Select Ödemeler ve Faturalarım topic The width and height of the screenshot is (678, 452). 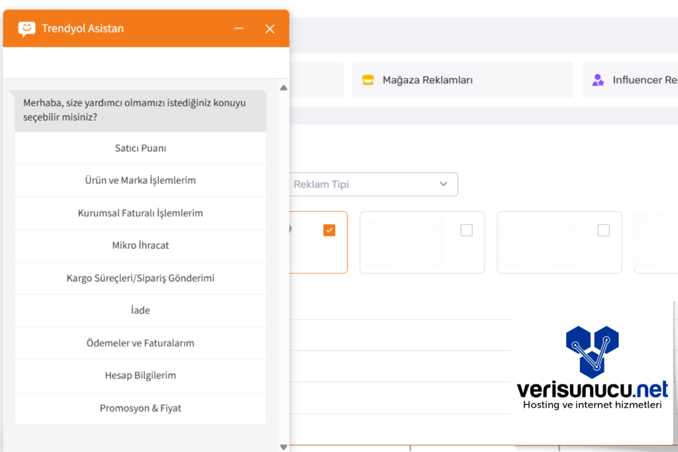click(140, 343)
